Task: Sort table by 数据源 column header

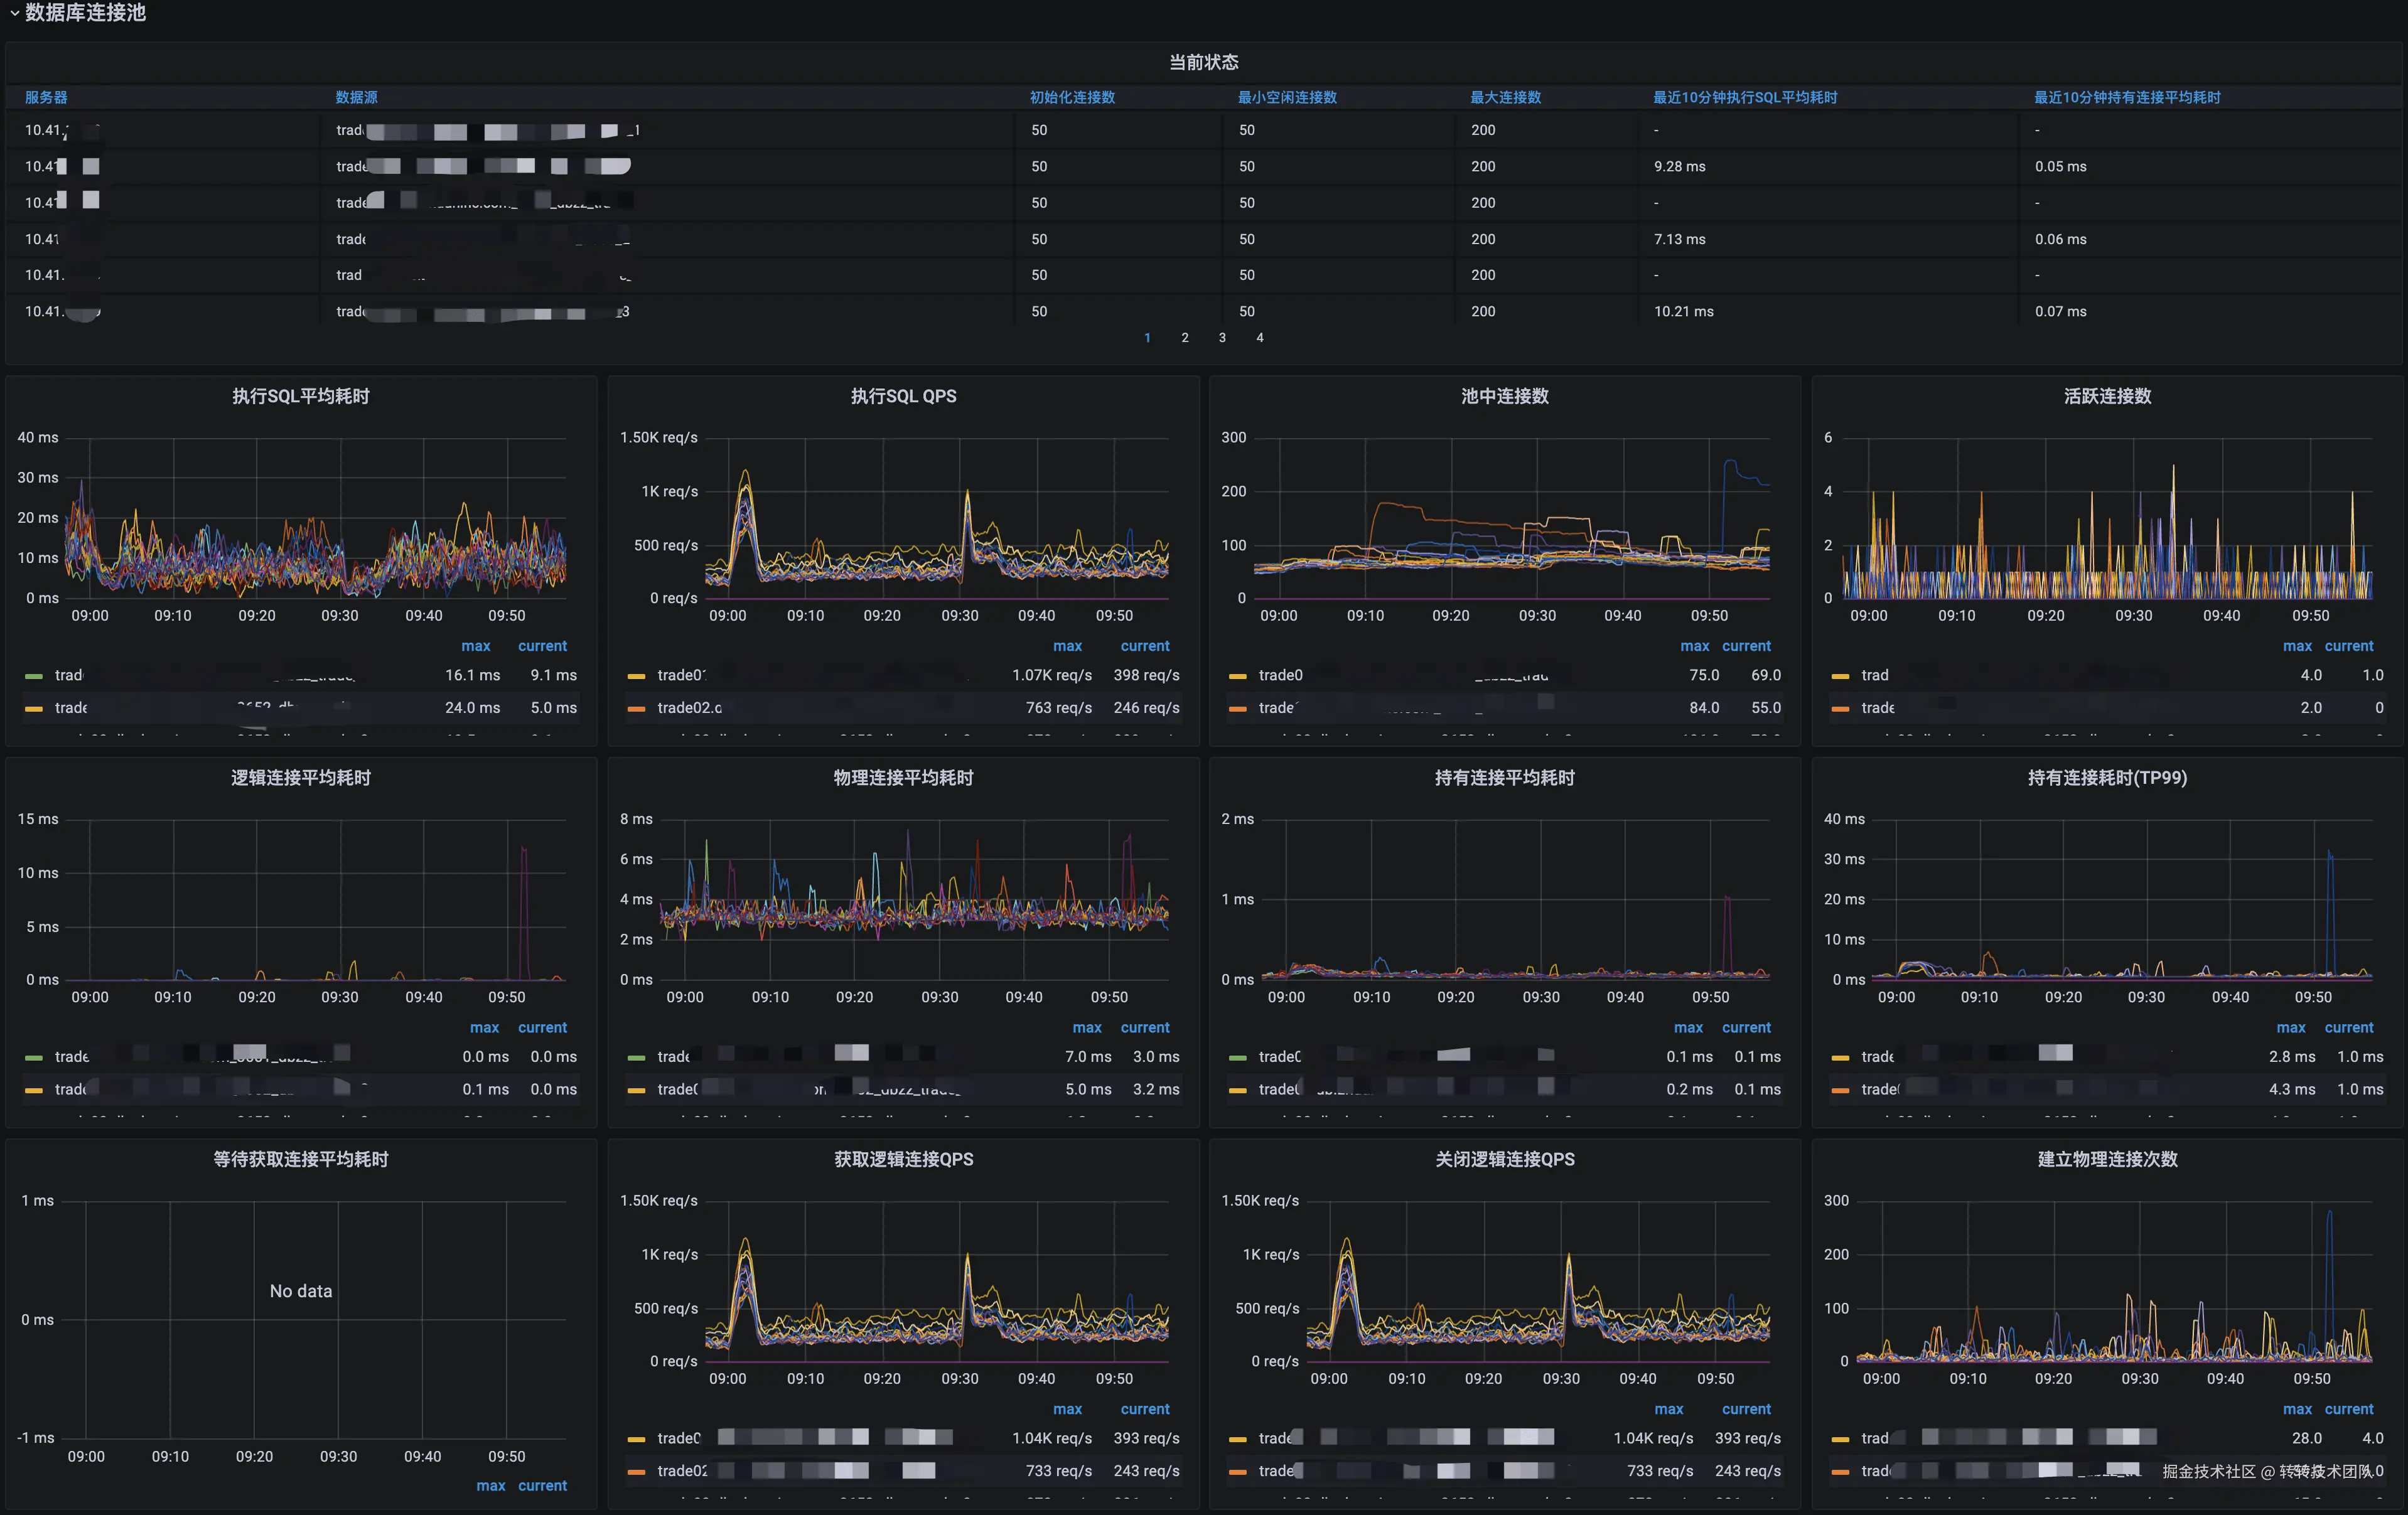Action: (356, 97)
